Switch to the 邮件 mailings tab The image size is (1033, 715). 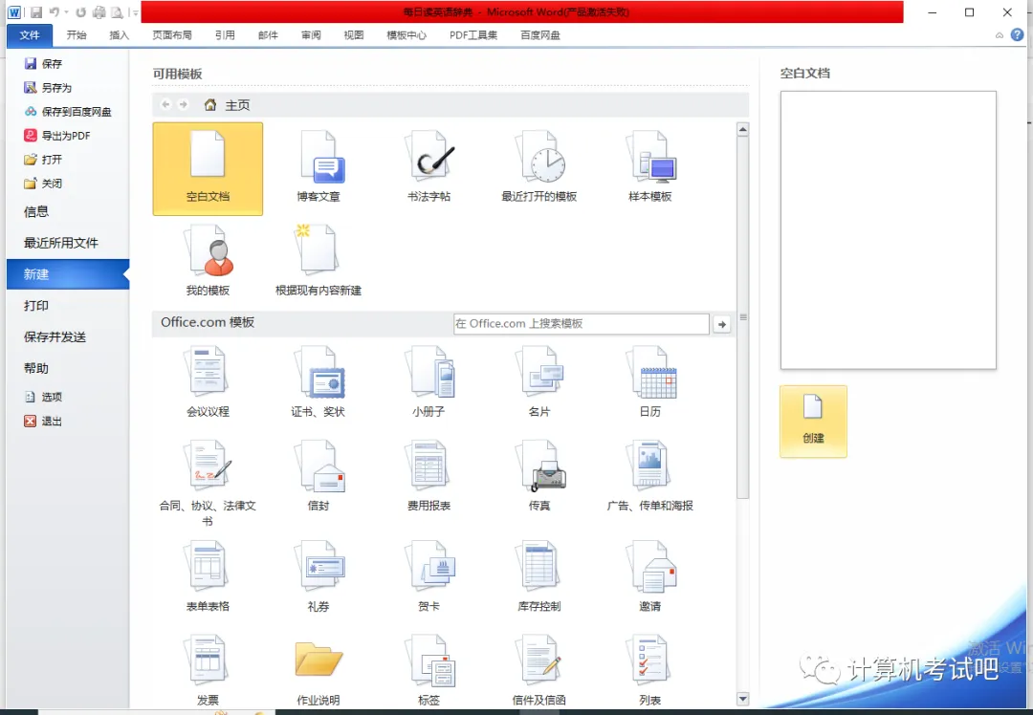[268, 35]
